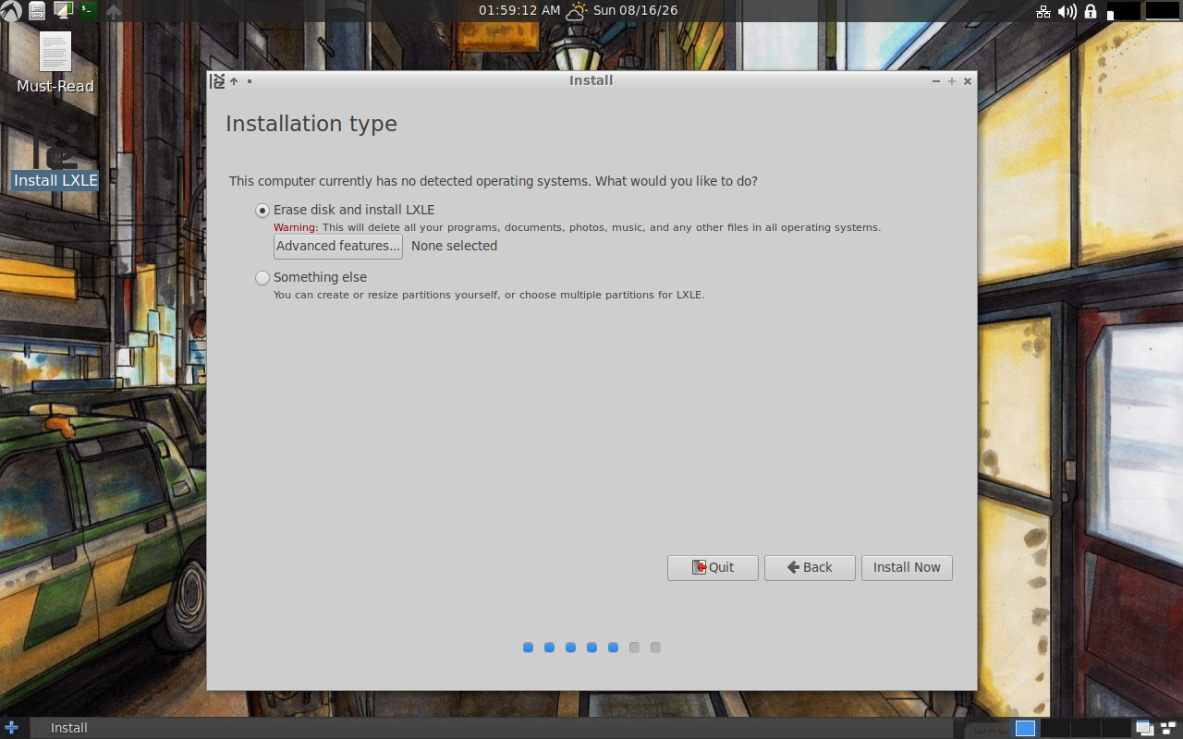Switch to the active blue workspace

pos(1025,728)
